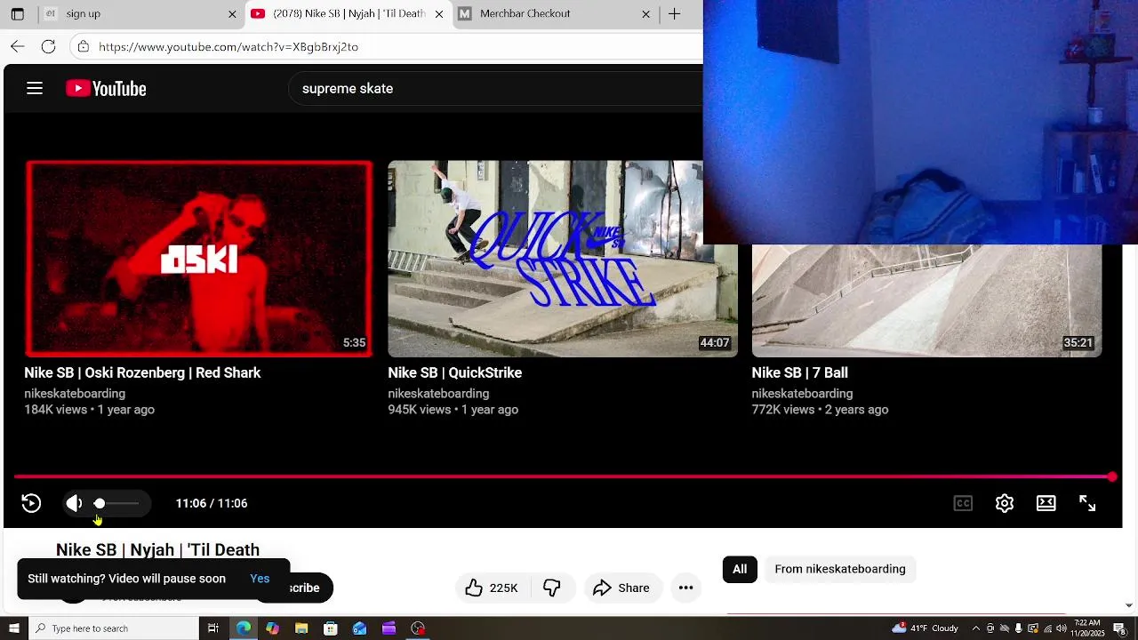The image size is (1138, 640).
Task: Open screen recorder app on taskbar
Action: point(418,628)
